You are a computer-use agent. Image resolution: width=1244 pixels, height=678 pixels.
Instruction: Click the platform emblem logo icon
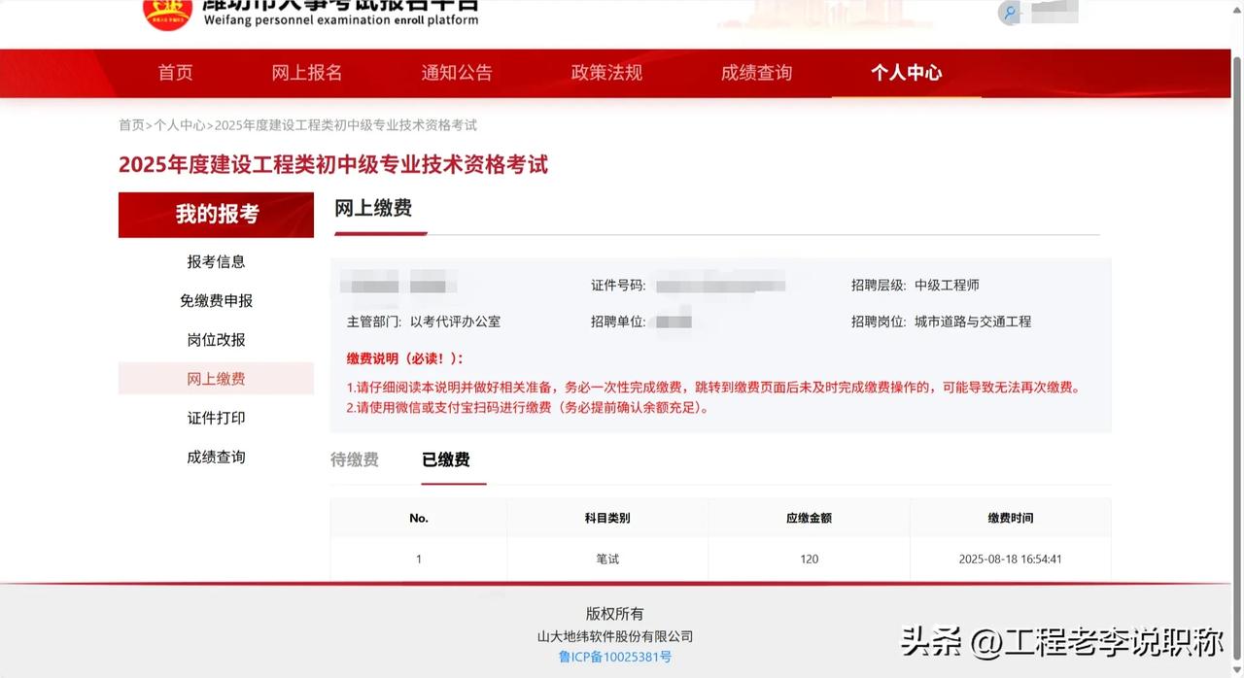pos(167,12)
